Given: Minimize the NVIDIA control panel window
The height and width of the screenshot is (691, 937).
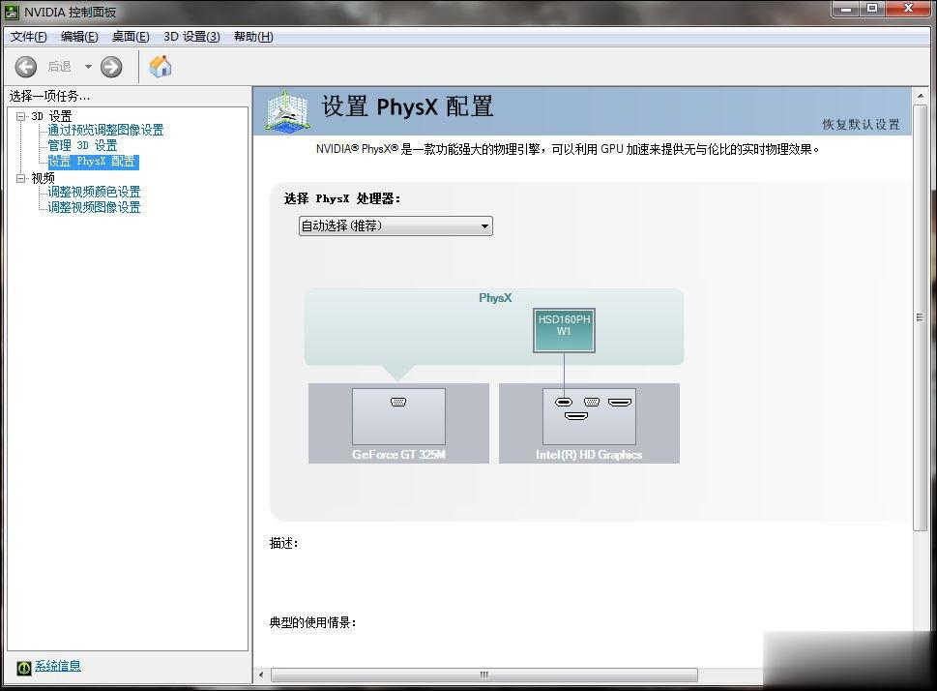Looking at the screenshot, I should click(x=845, y=9).
